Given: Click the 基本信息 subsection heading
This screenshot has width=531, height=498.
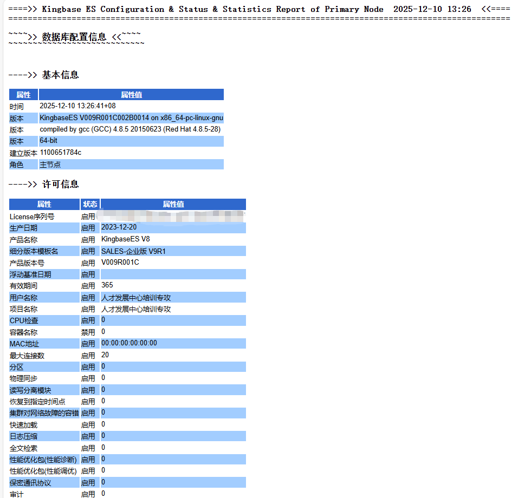Looking at the screenshot, I should click(60, 75).
